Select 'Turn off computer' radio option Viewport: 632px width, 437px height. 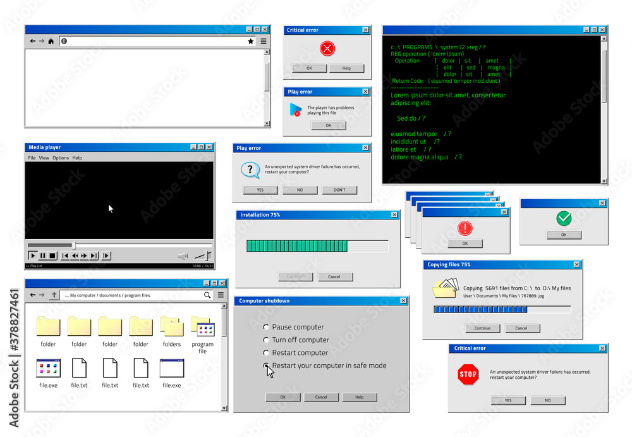coord(266,340)
